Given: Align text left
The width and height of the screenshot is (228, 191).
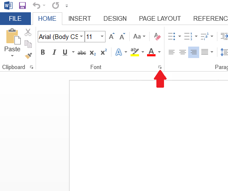Looking at the screenshot, I should 172,52.
